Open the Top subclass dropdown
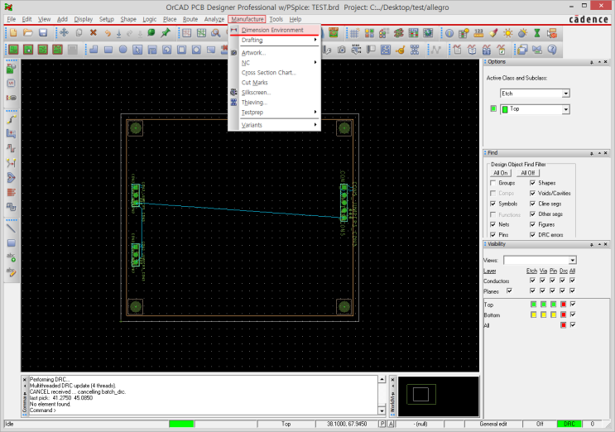 pyautogui.click(x=565, y=108)
